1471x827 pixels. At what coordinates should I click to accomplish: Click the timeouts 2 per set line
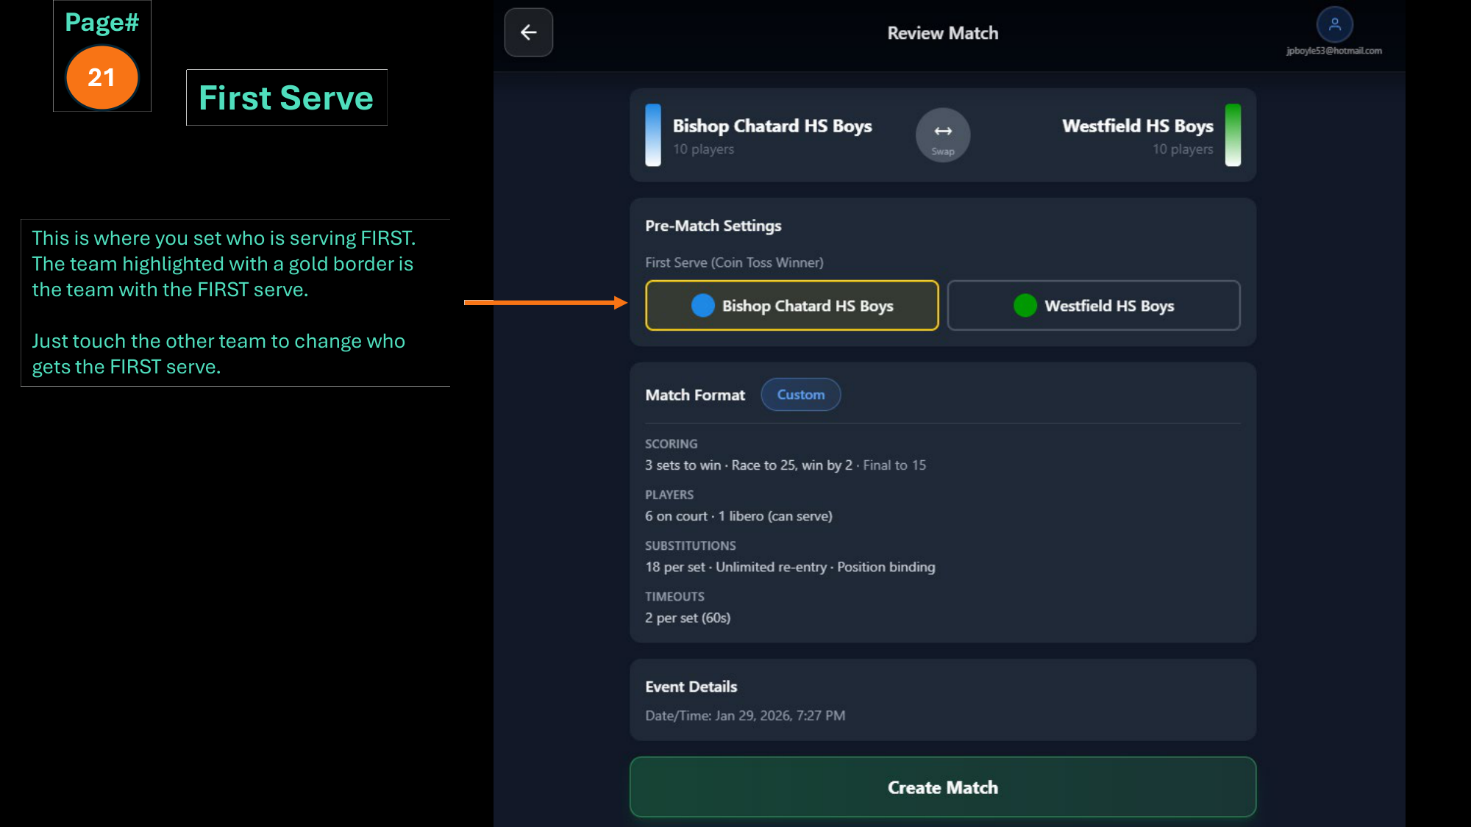687,617
